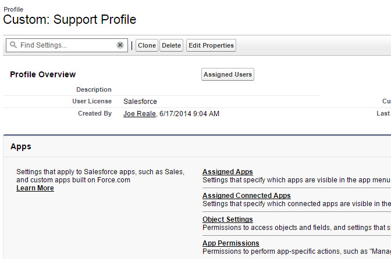Click the magnifier icon in Find Settings

(13, 45)
